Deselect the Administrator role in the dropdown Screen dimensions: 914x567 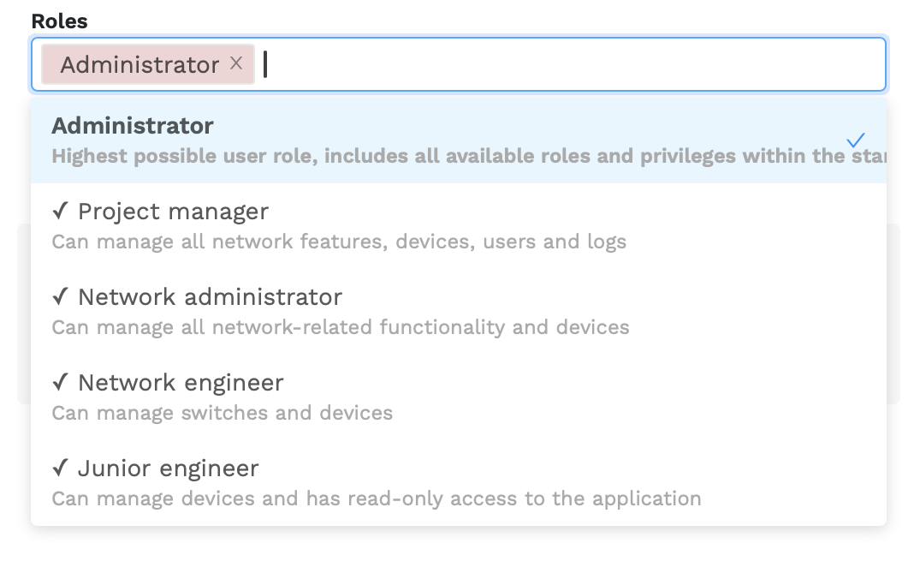[133, 126]
